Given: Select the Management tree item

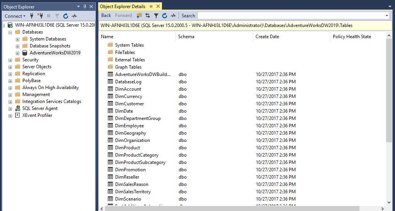Looking at the screenshot, I should pyautogui.click(x=36, y=95).
